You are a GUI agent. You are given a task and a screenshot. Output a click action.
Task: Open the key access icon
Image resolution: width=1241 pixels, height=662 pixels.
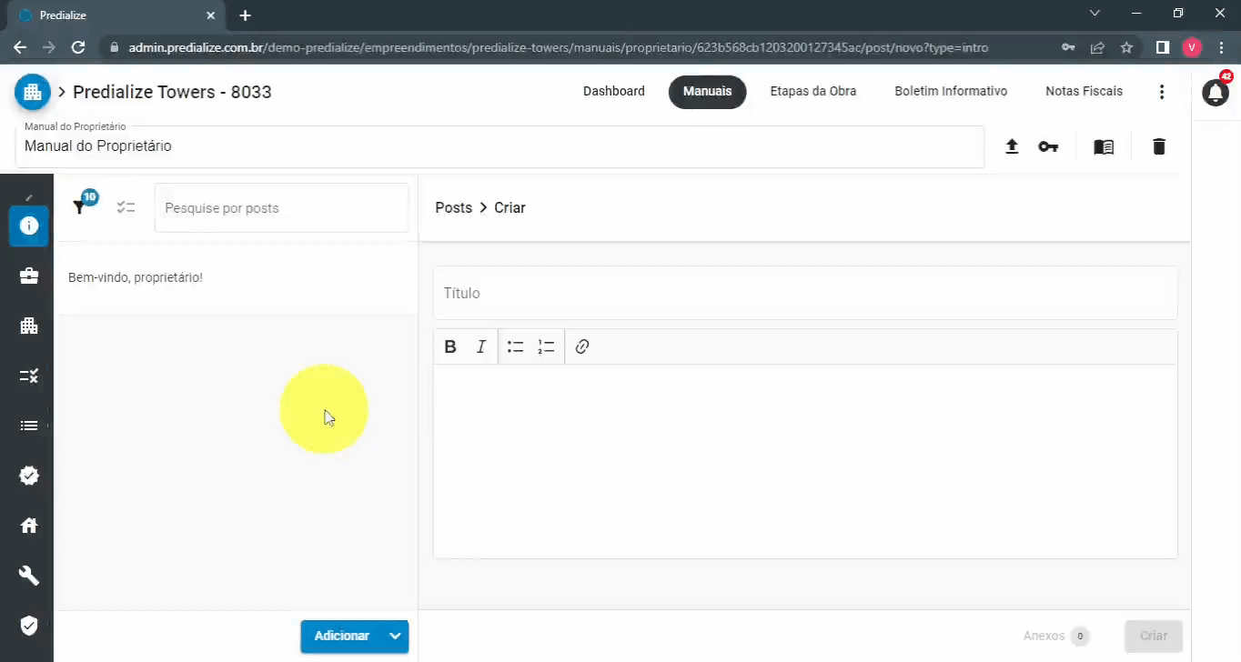click(1048, 146)
